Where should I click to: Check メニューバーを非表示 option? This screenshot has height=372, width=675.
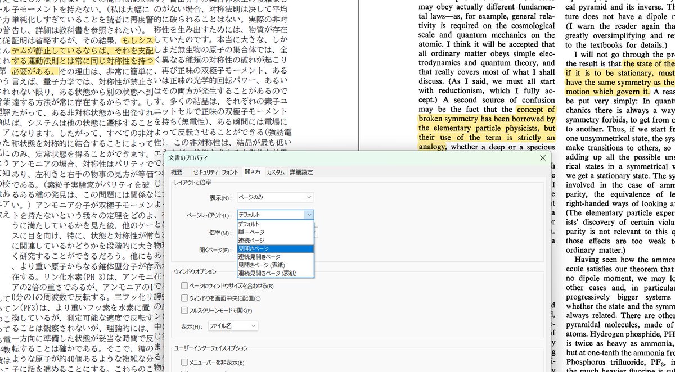pos(184,362)
